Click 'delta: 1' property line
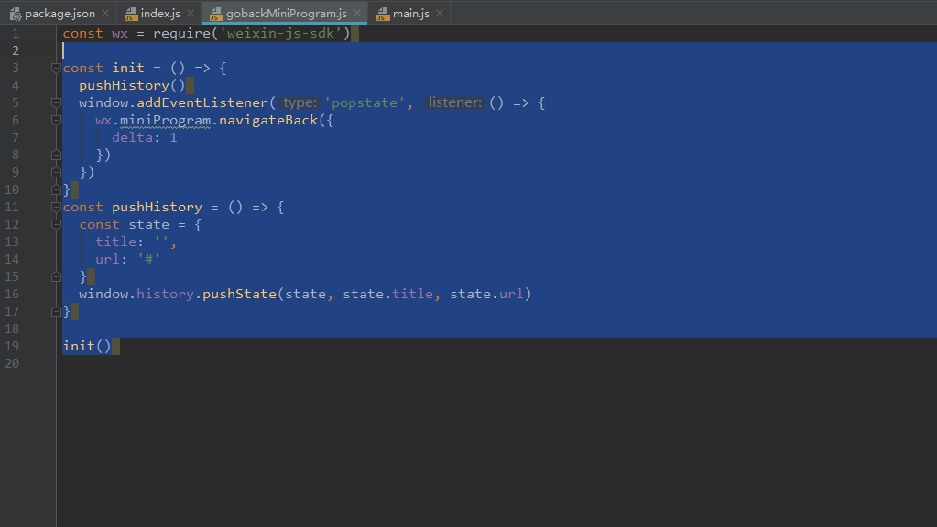This screenshot has width=937, height=527. pyautogui.click(x=145, y=138)
